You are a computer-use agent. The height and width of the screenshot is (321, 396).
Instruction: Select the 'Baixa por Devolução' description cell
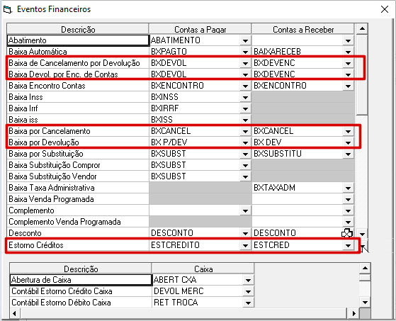tap(78, 142)
